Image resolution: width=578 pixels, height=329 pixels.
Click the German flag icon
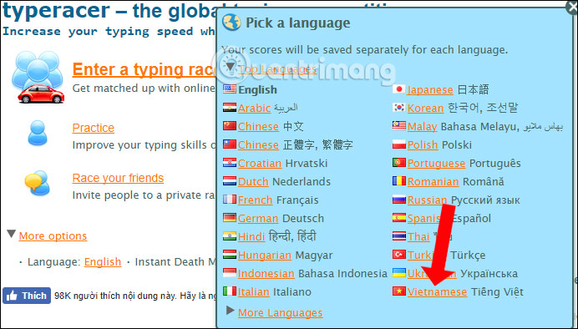click(230, 218)
